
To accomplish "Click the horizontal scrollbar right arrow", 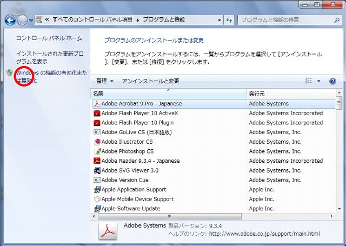I will [331, 216].
